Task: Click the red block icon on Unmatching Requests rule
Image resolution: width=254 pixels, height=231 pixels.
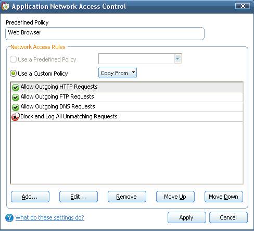Action: point(16,117)
